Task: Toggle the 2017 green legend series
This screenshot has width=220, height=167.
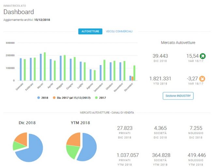Action: pos(101,98)
